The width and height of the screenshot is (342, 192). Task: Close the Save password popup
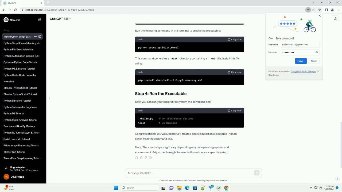320,16
